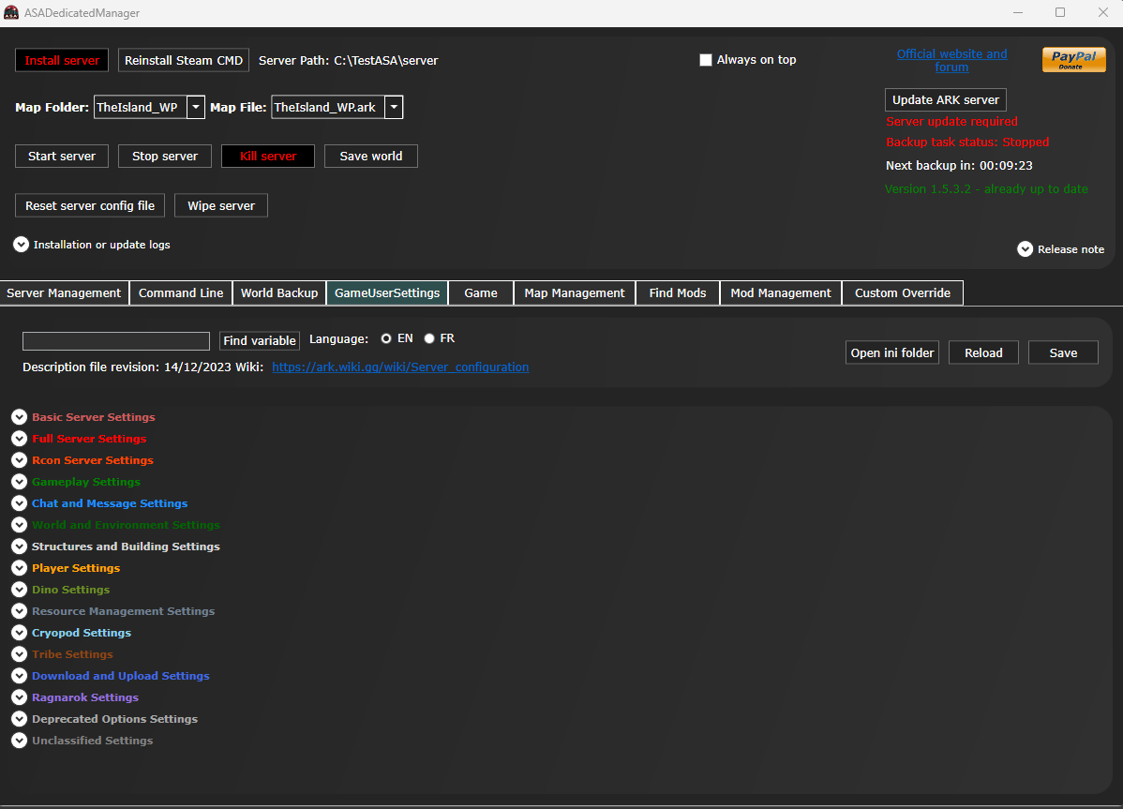Click the Update ARK server button
Screen dimensions: 1123x809
tap(945, 100)
